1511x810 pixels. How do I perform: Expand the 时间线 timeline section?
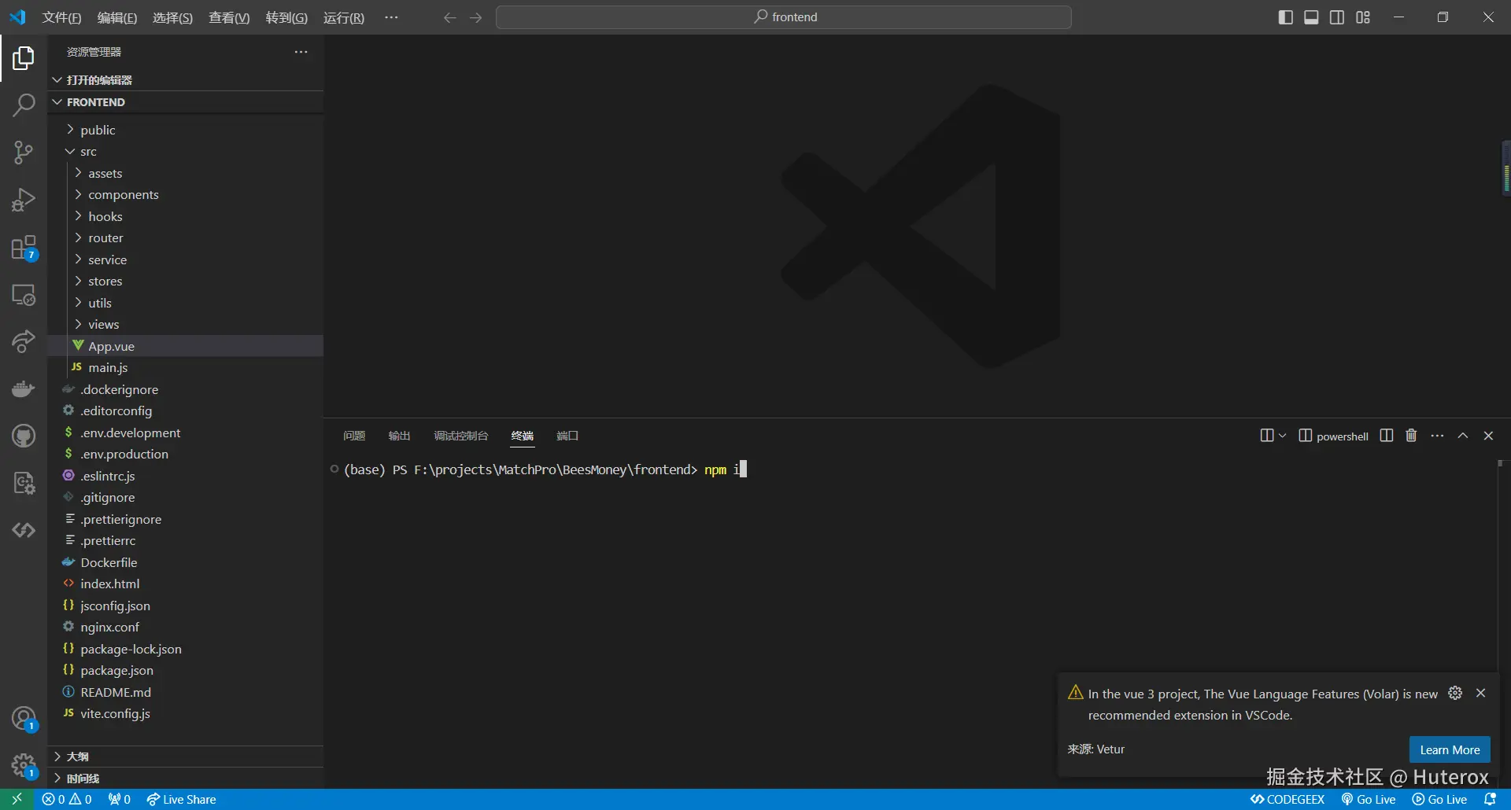(x=186, y=779)
